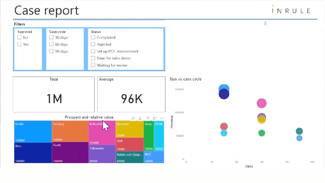
Task: Select the NCC tile in treemap
Action: 154,157
